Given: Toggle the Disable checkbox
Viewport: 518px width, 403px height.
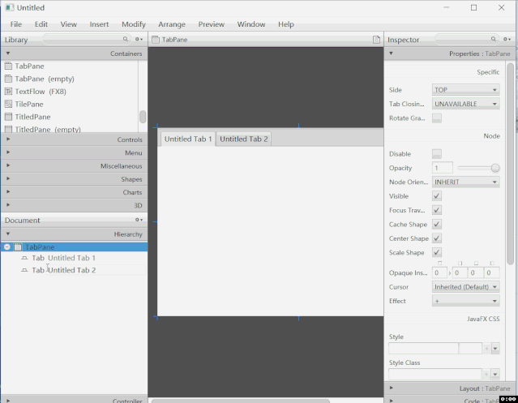Looking at the screenshot, I should click(437, 153).
